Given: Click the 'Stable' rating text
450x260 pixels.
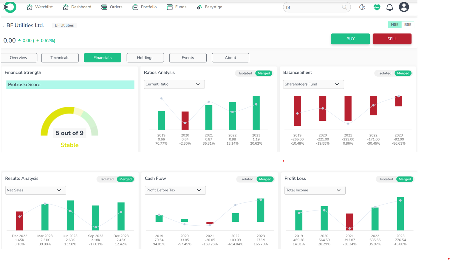Looking at the screenshot, I should tap(69, 145).
